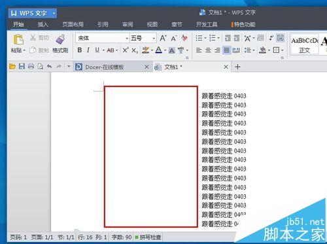This screenshot has height=244, width=327.
Task: Justify text alignment
Action: tap(227, 50)
